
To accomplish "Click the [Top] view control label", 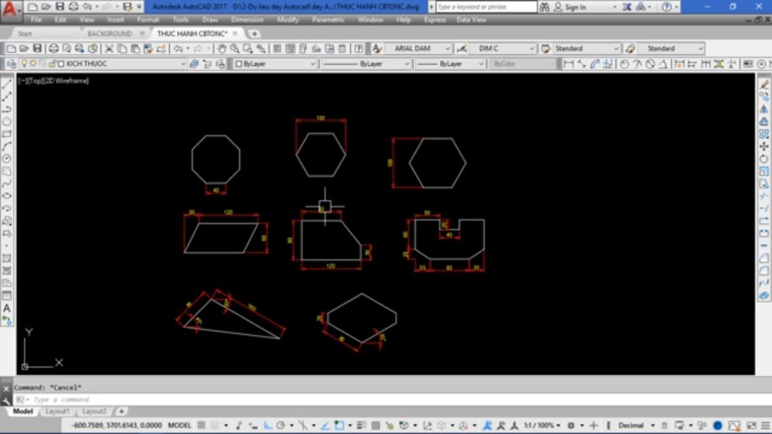I will coord(35,80).
